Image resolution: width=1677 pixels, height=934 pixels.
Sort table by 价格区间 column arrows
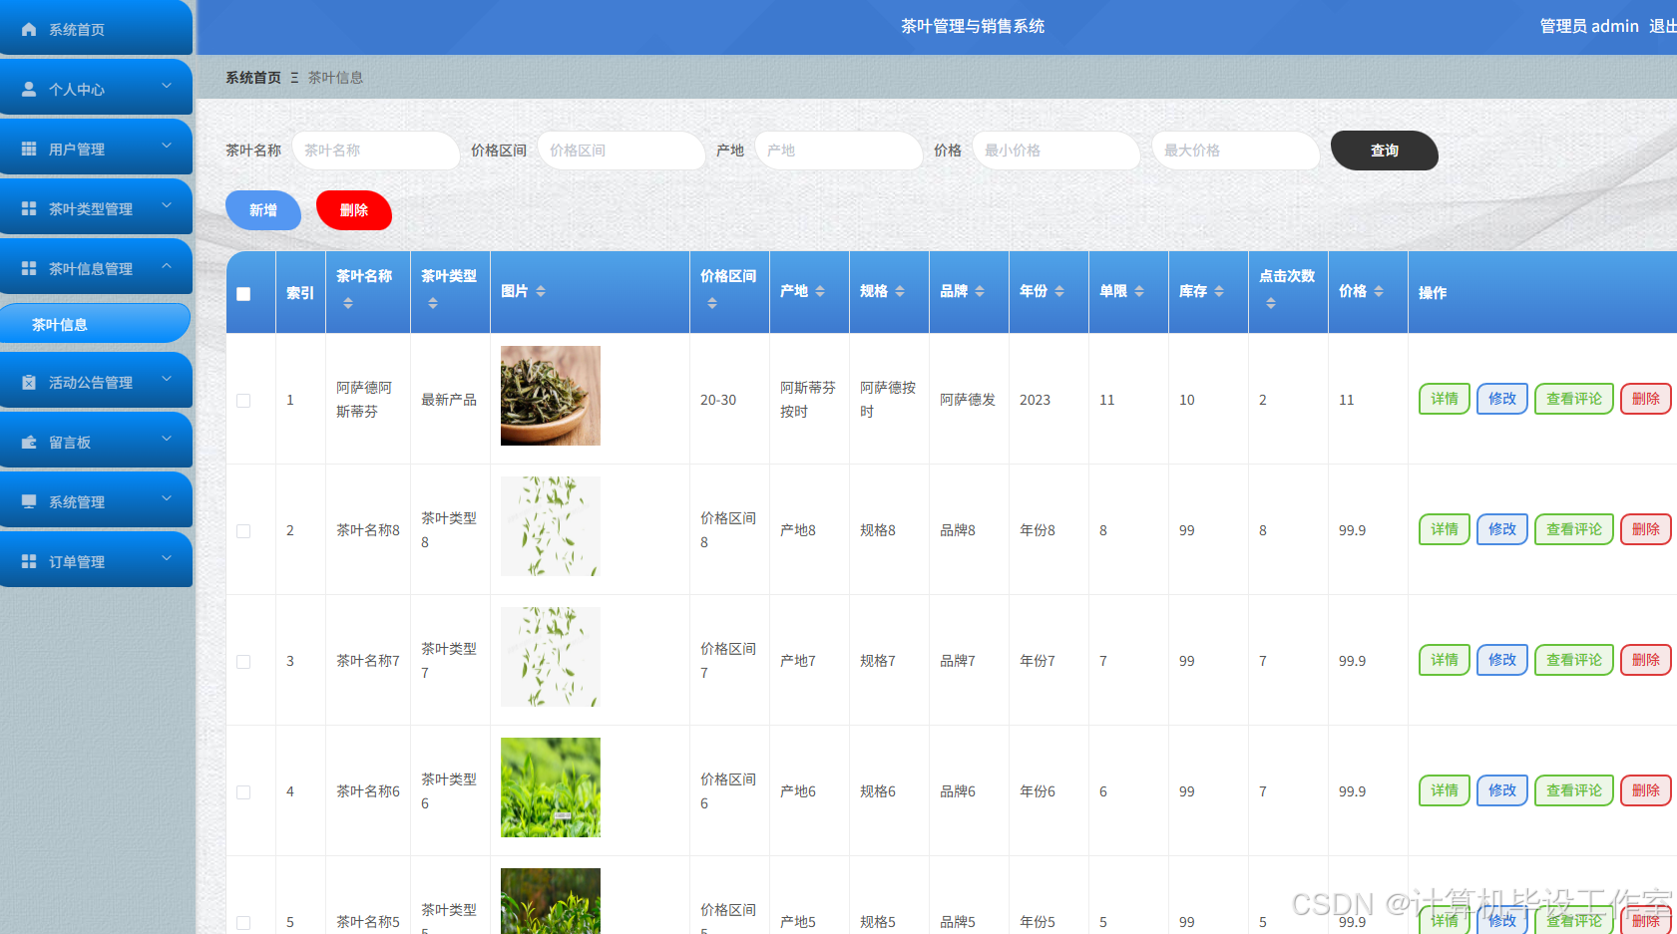click(x=712, y=303)
